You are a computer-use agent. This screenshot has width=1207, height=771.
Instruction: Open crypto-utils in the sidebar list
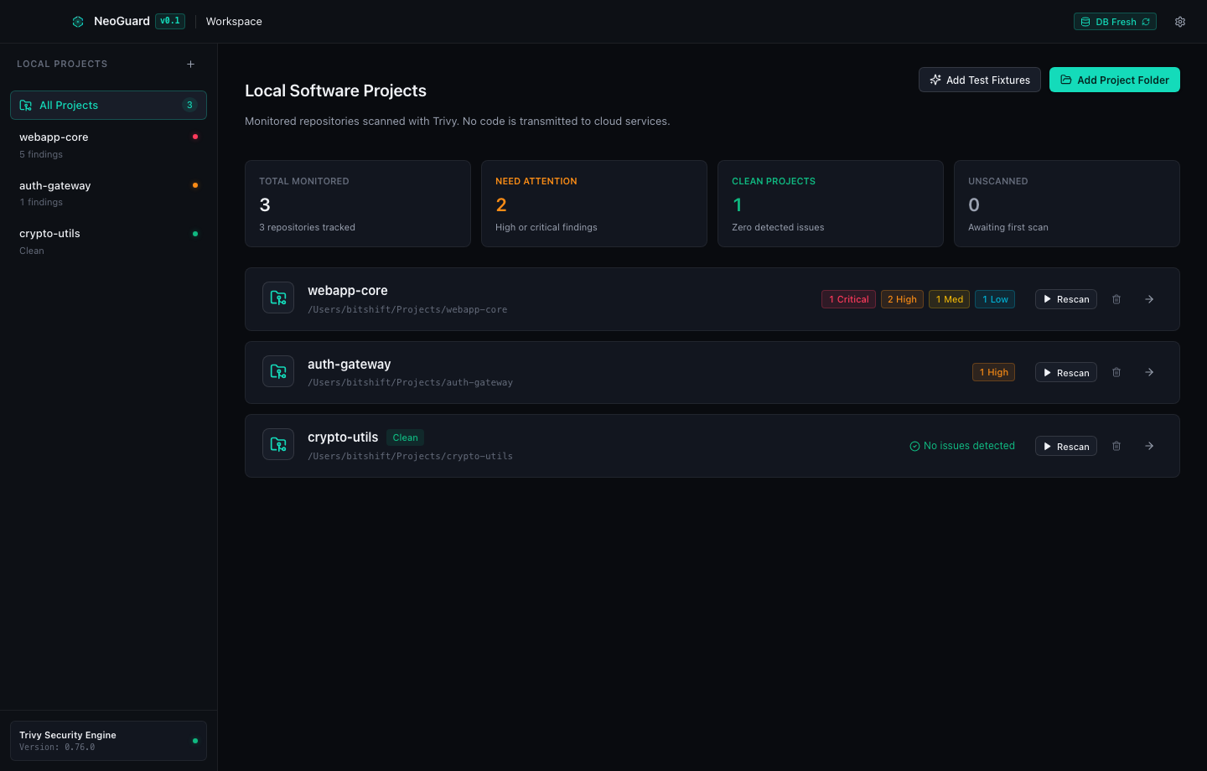pos(108,241)
